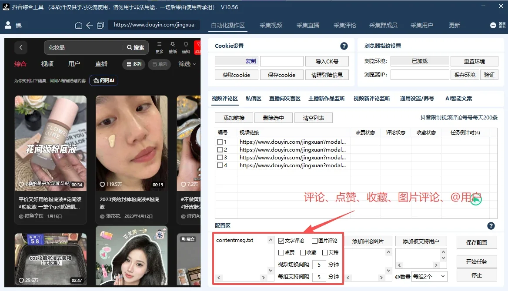The image size is (508, 291).
Task: Click the 问问AI assistant button
Action: [104, 80]
